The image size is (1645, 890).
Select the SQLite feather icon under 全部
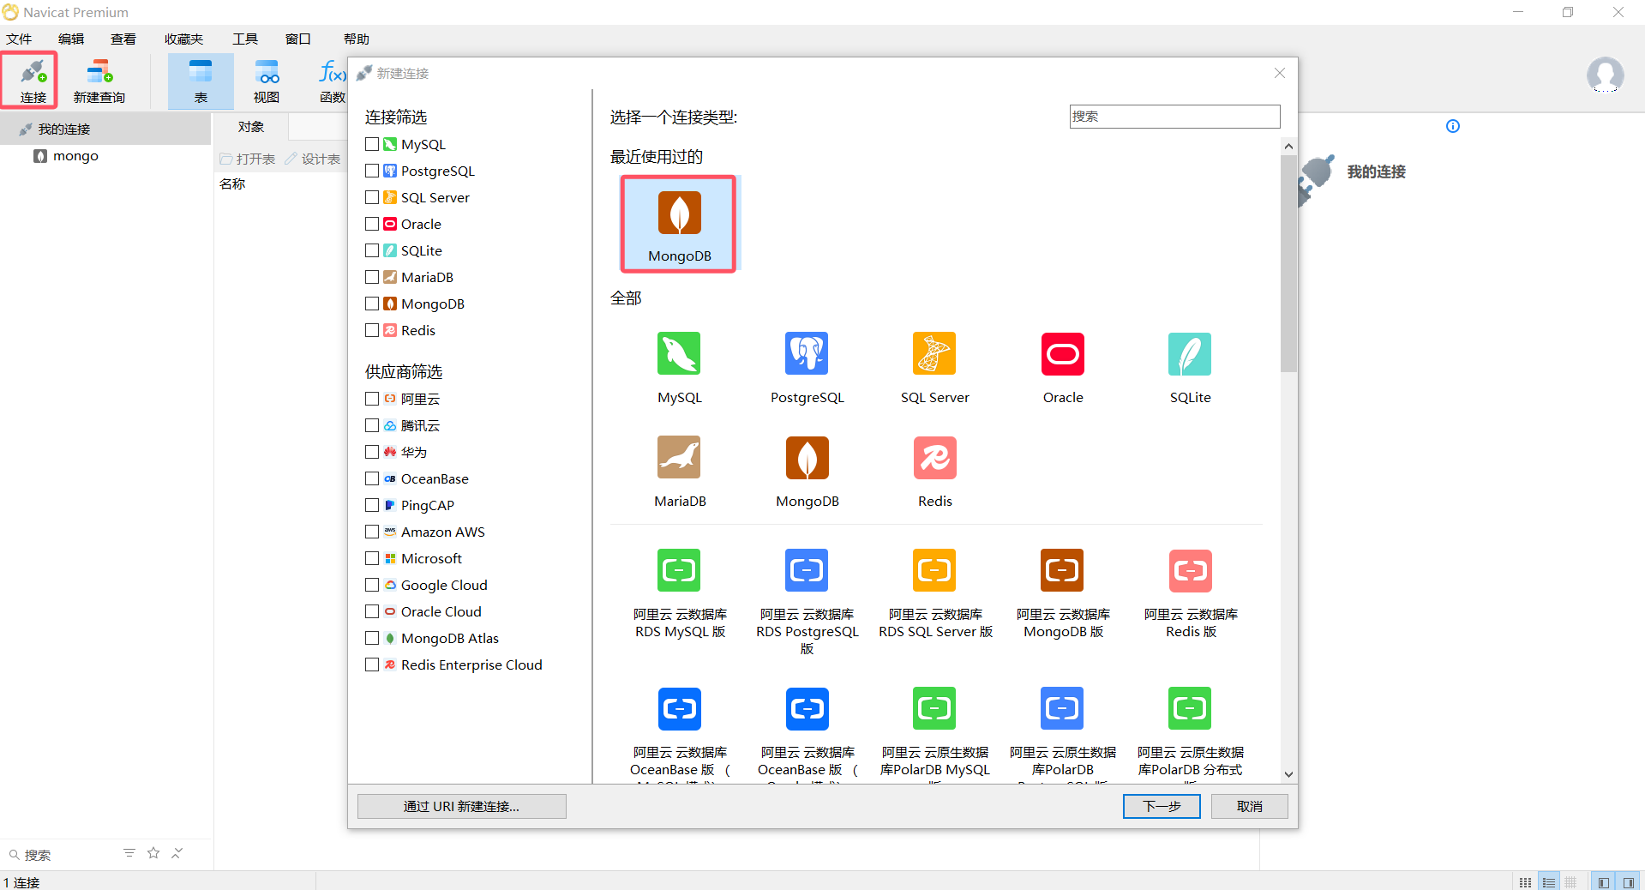click(x=1190, y=353)
